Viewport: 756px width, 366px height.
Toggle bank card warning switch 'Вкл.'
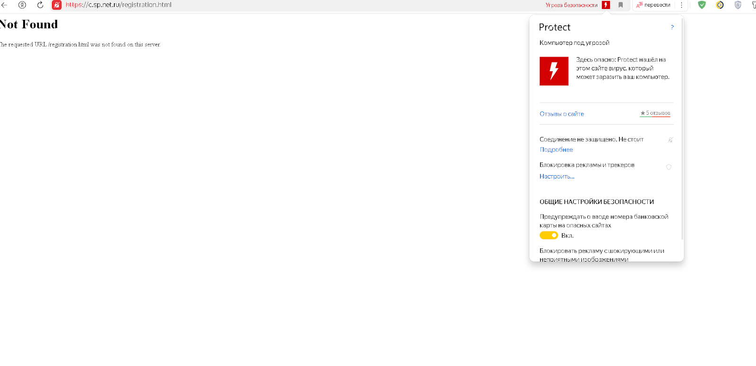pyautogui.click(x=549, y=235)
